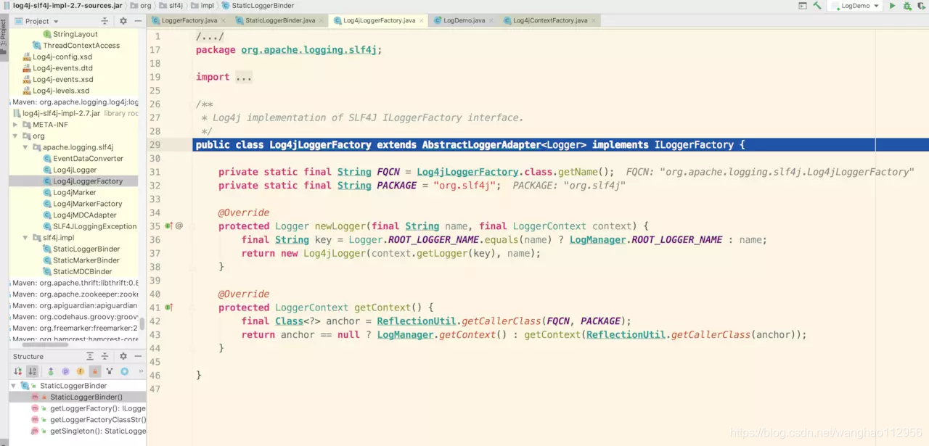Open Project panel settings gear
This screenshot has width=929, height=446.
click(123, 21)
